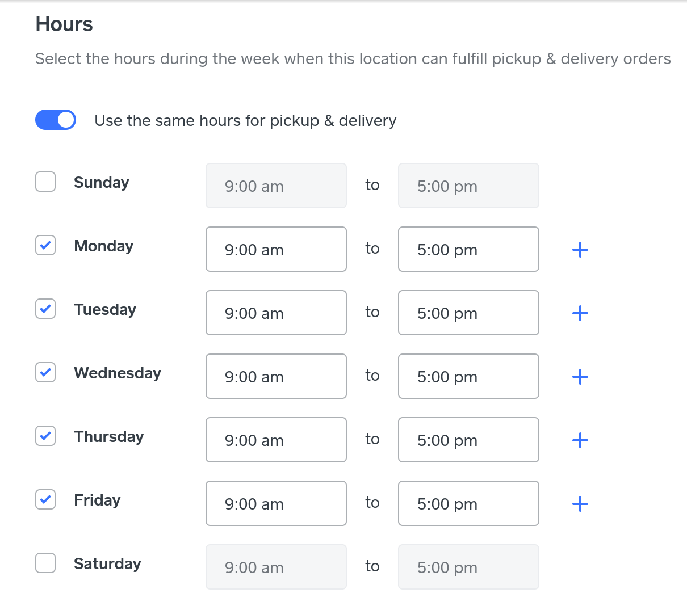
Task: Edit Monday closing time 5:00 pm
Action: pos(468,250)
